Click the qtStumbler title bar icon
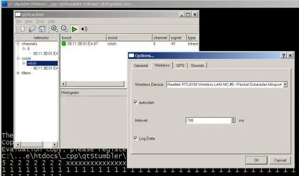Viewport: 299px width, 176px height. (18, 14)
